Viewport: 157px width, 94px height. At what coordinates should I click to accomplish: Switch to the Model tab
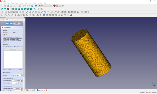[2, 20]
